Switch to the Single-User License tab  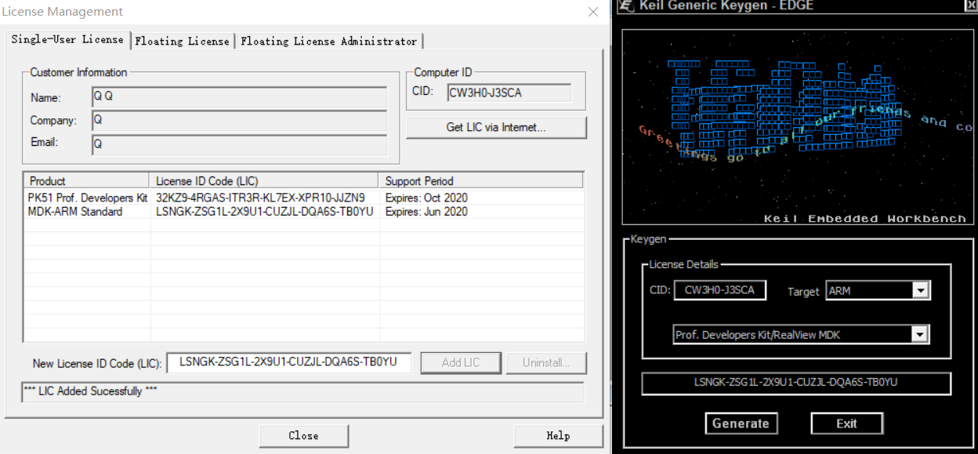click(x=67, y=39)
